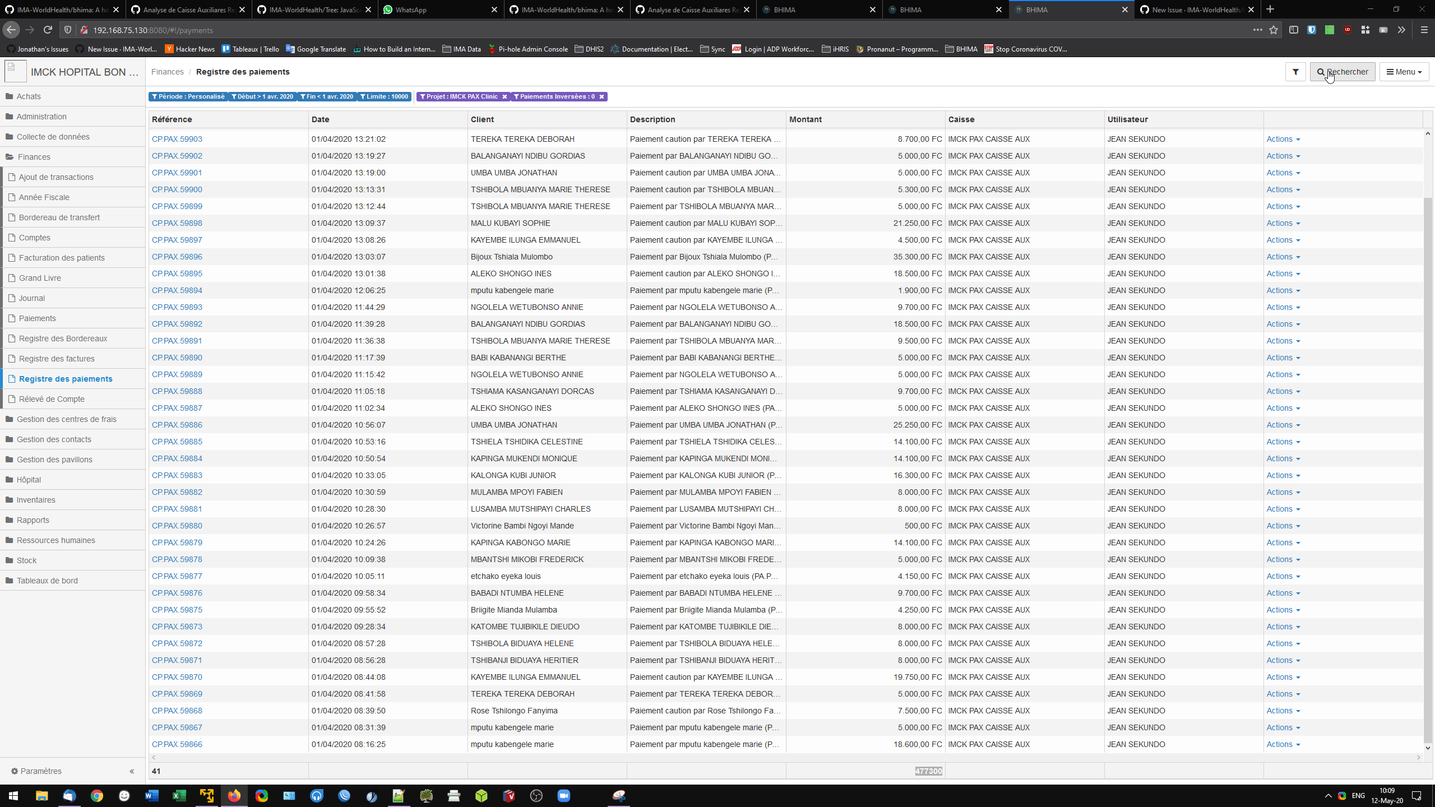Click the Rechercher button
1435x807 pixels.
1342,72
